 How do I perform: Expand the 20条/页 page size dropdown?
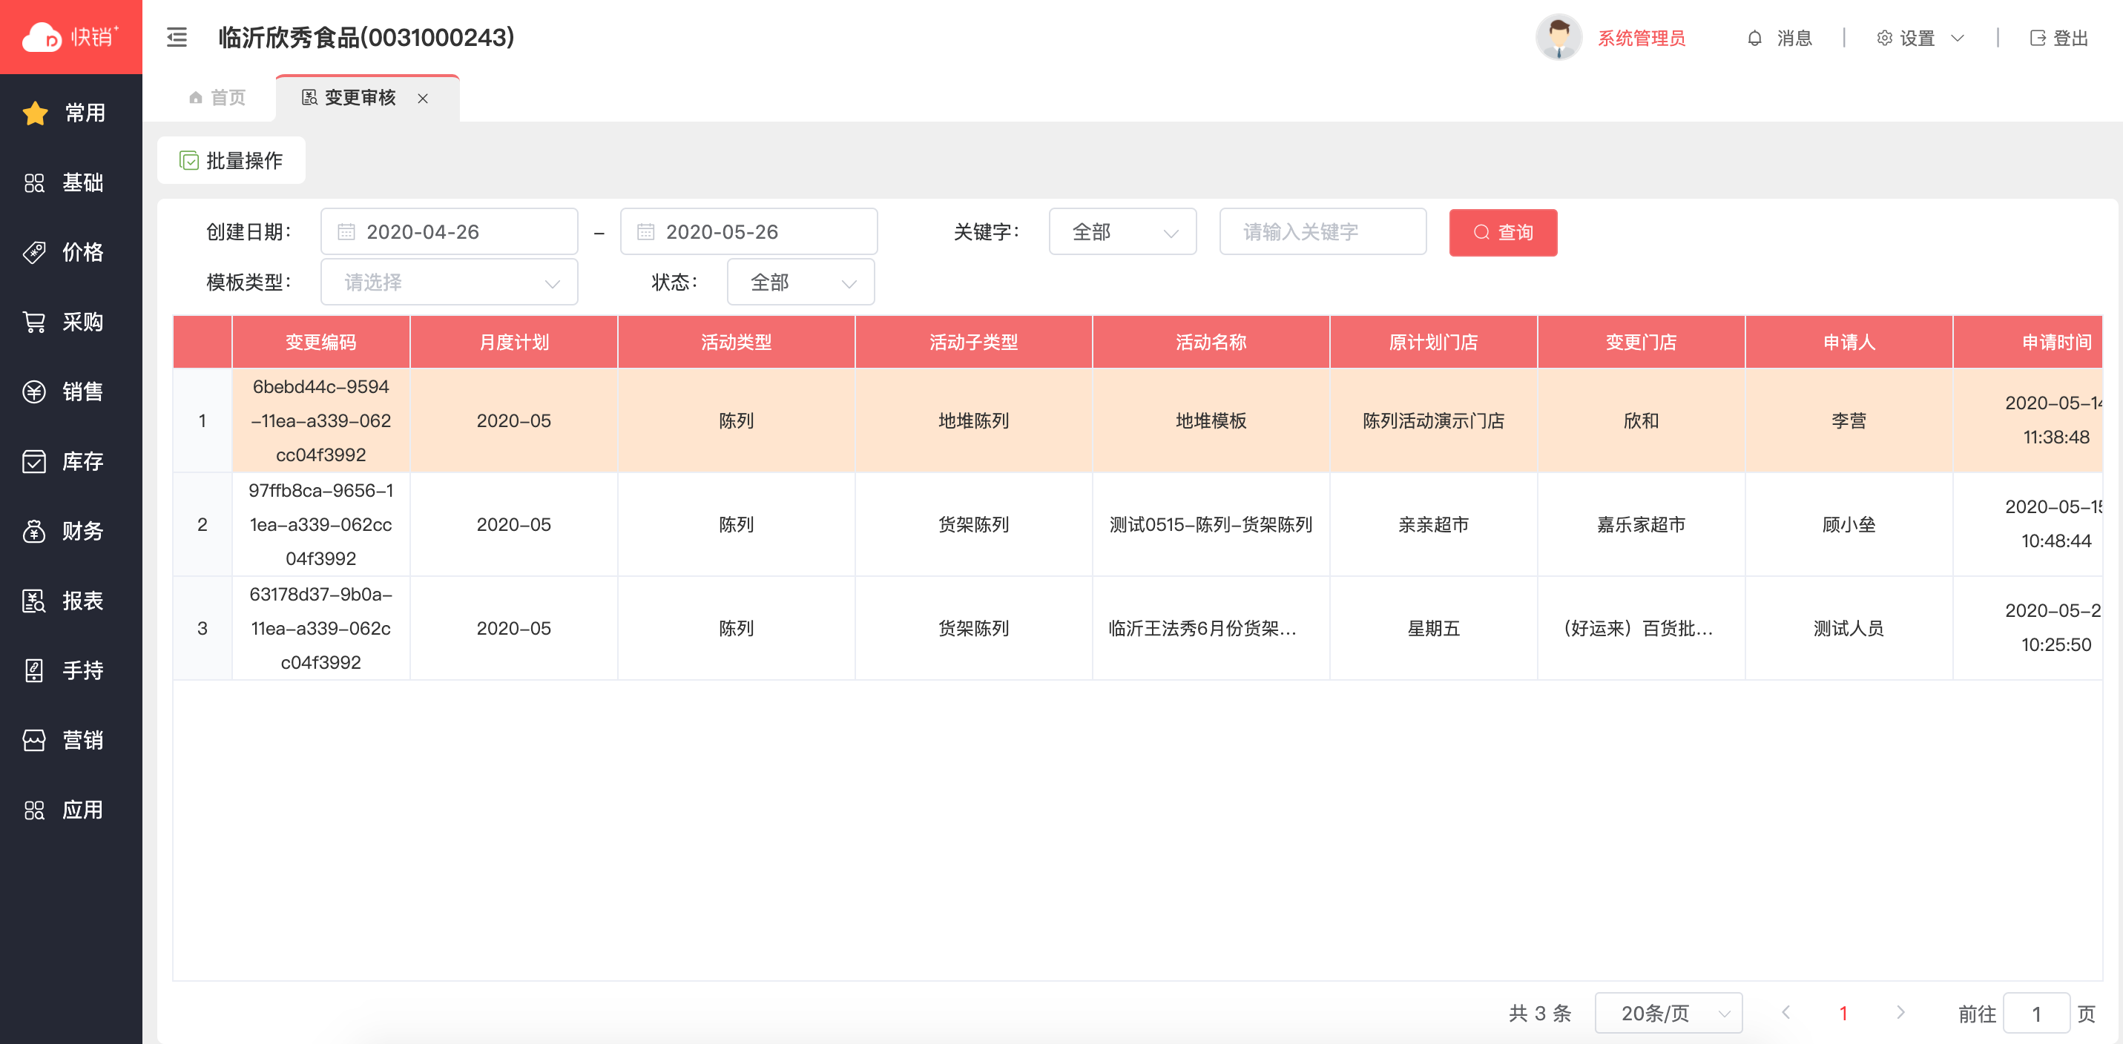pyautogui.click(x=1669, y=1013)
